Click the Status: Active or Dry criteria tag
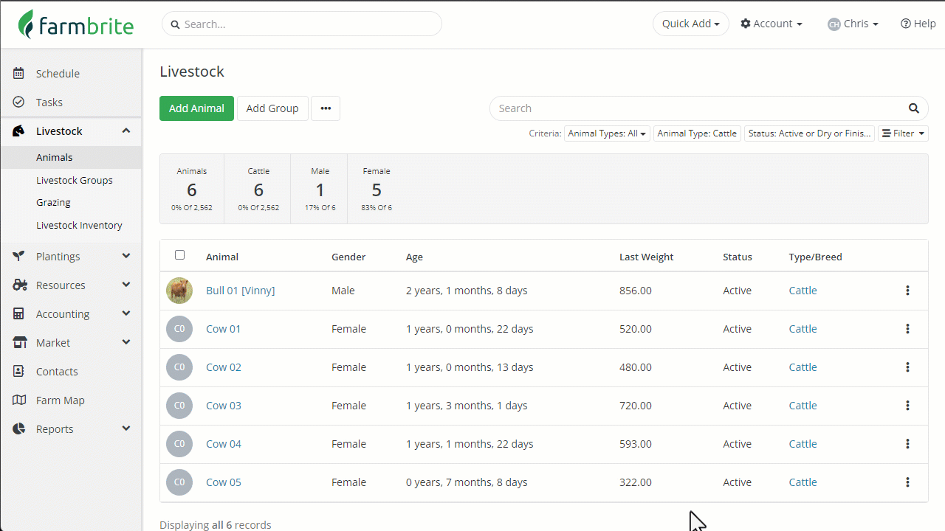Viewport: 945px width, 531px height. point(809,133)
